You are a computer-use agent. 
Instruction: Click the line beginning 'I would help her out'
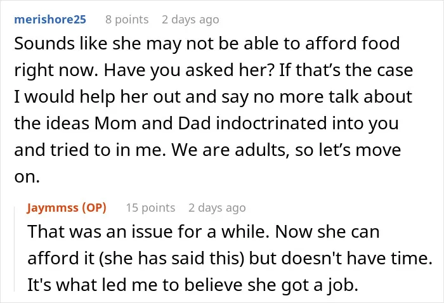click(x=213, y=97)
